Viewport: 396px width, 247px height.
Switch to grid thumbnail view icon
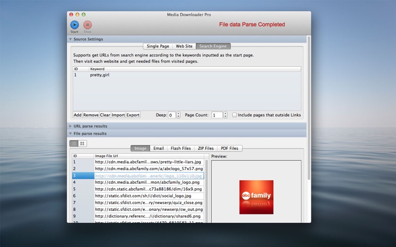(x=82, y=143)
